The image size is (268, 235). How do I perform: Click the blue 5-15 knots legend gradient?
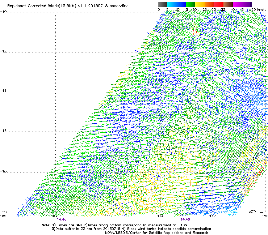tap(176, 4)
